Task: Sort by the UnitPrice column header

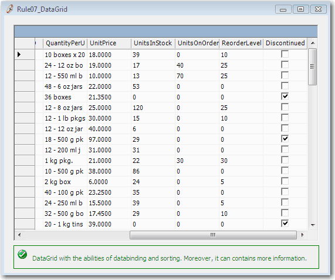Action: pos(109,43)
